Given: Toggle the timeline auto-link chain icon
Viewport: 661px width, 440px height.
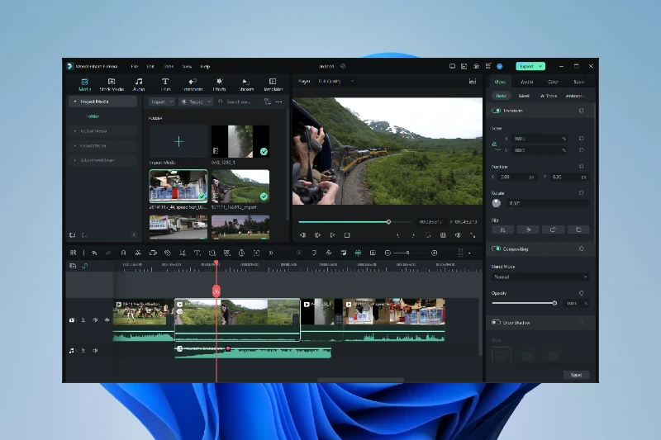Looking at the screenshot, I should tap(85, 266).
